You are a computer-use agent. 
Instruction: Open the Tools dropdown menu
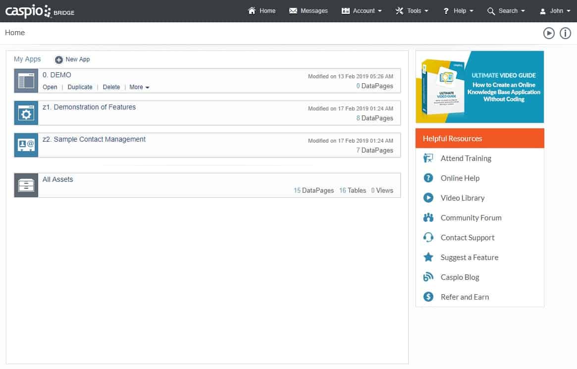[x=412, y=11]
